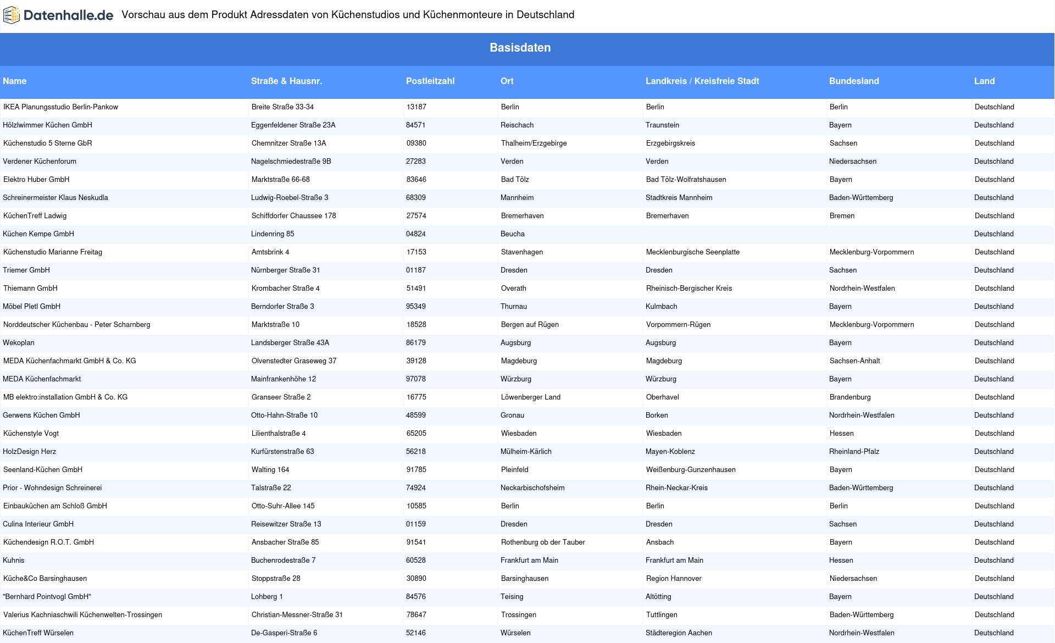Click the Basisdaten section header

(x=520, y=48)
